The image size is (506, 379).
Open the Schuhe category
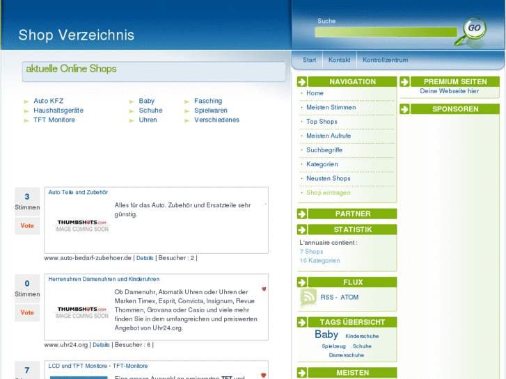[150, 111]
